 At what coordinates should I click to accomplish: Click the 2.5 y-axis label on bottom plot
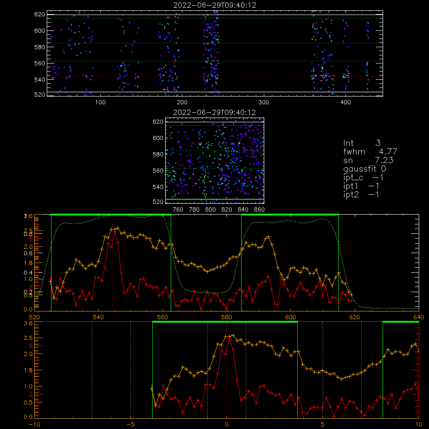[x=28, y=338]
